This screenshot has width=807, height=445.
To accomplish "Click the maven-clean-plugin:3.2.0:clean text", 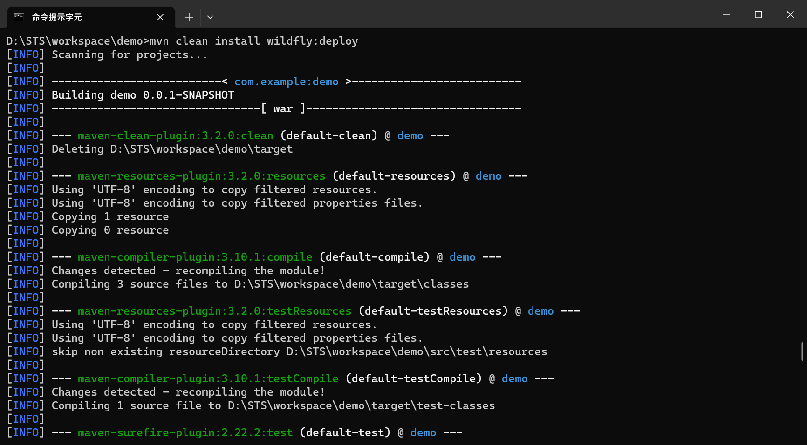I will [x=175, y=135].
